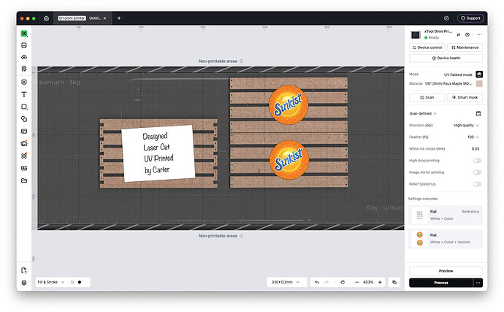
Task: Click info icon beside top Non-printable areas
Action: point(241,61)
